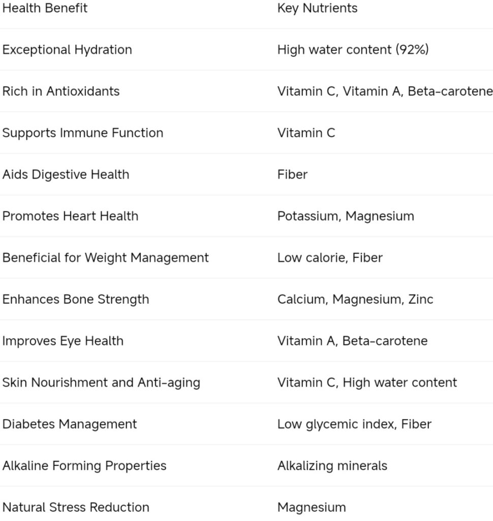Click the High water content (92%) cell
This screenshot has width=493, height=521.
pos(353,49)
